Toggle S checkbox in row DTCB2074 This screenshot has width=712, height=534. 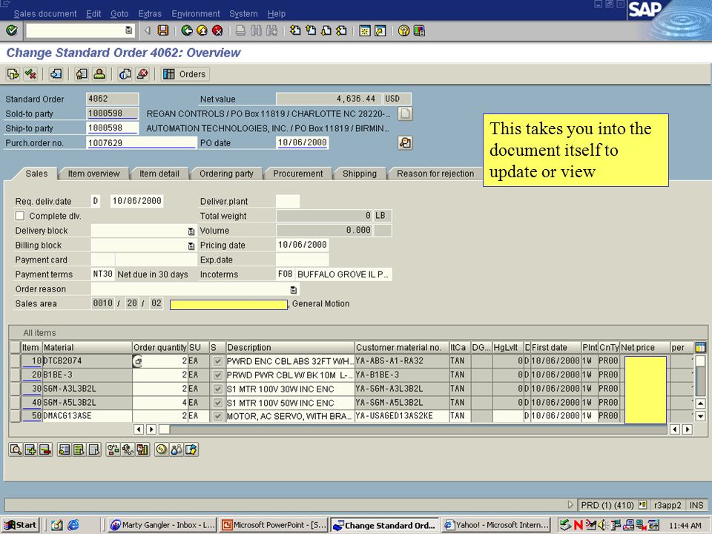(x=218, y=361)
